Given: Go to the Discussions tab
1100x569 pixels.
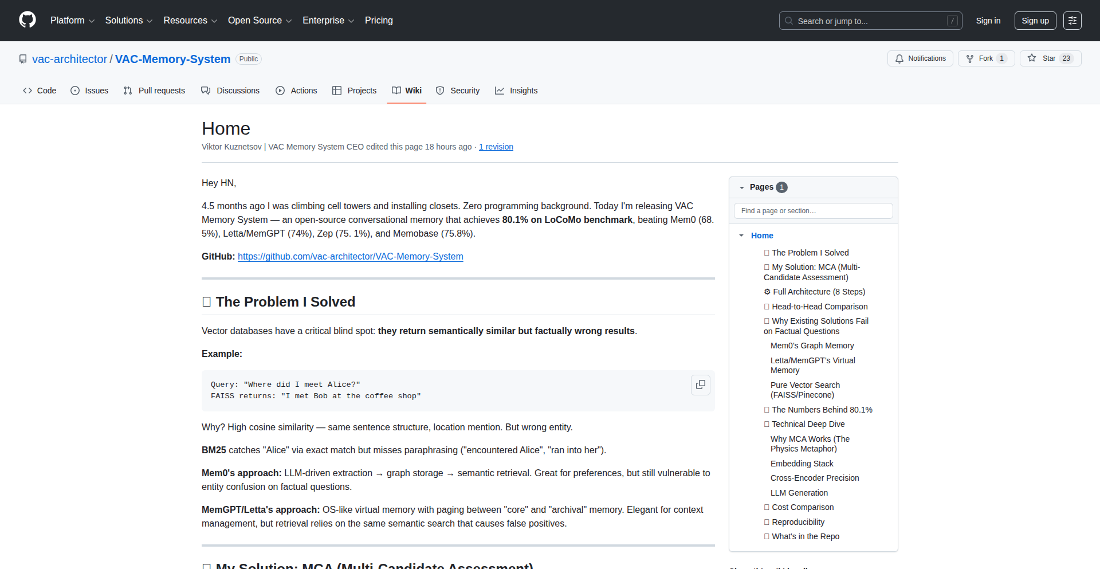Looking at the screenshot, I should [x=230, y=91].
